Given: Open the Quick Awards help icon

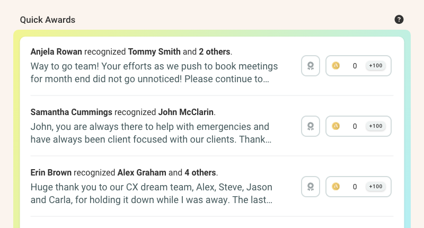Looking at the screenshot, I should coord(399,20).
